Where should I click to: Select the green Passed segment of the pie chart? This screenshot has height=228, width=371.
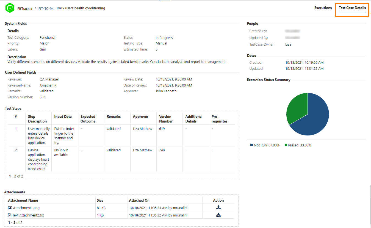(295, 107)
